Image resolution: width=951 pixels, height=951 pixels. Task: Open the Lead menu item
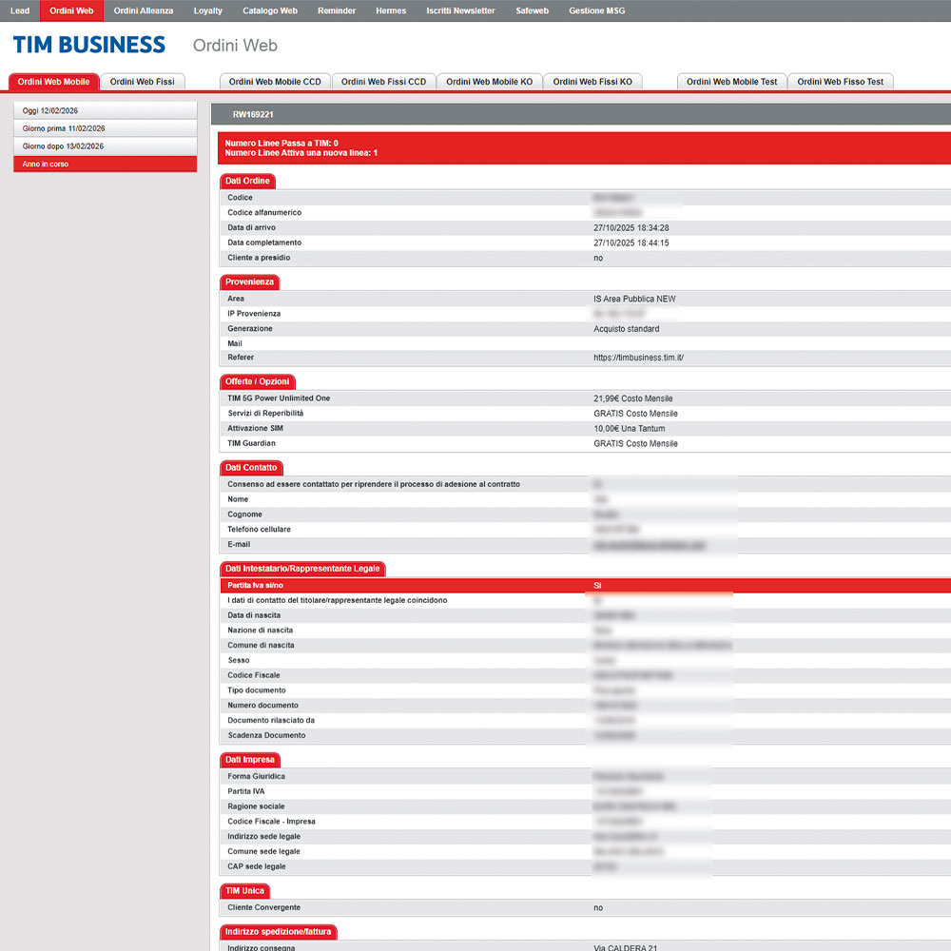(20, 10)
